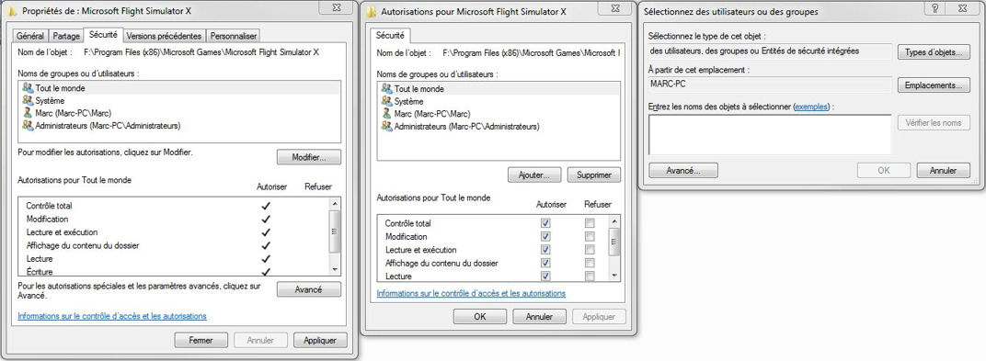
Task: Click the Propriétés permissions scrollbar thumb
Action: point(335,231)
